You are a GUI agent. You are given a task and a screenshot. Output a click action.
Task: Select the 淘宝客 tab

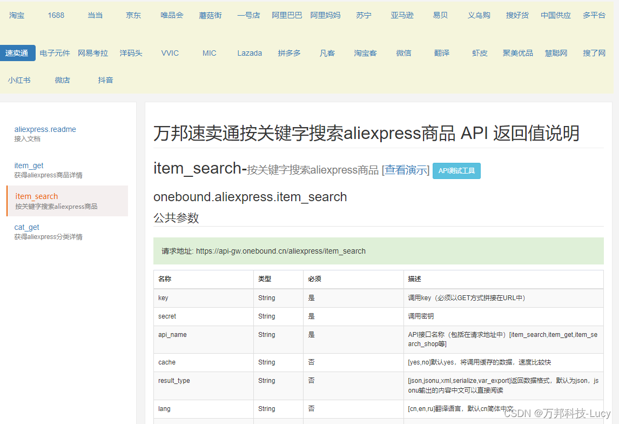point(365,53)
